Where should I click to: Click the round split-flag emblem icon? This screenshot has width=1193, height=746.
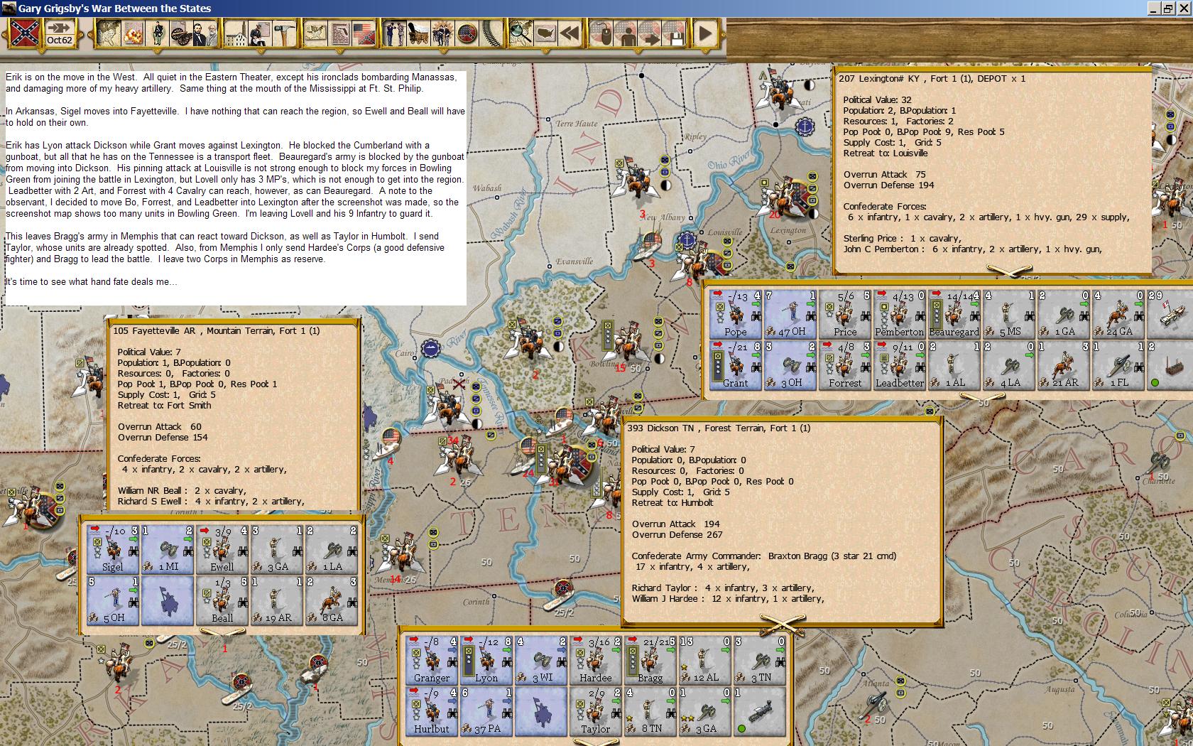point(467,33)
